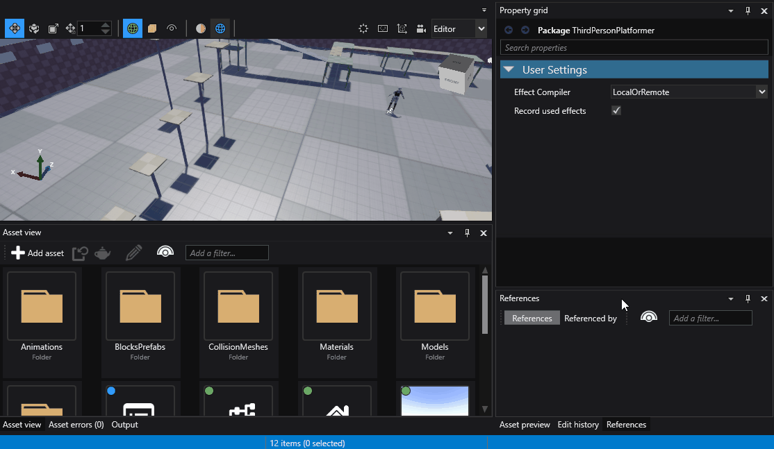Click the import/reimport asset icon

click(x=80, y=253)
